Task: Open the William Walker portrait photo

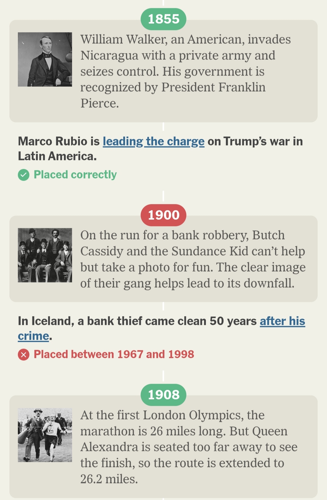Action: tap(45, 59)
